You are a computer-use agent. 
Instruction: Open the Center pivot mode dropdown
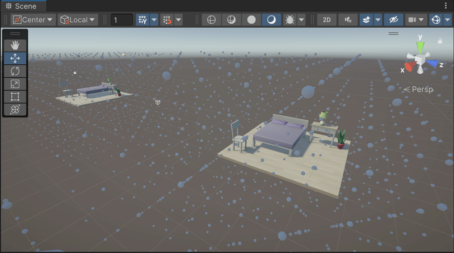pyautogui.click(x=33, y=20)
